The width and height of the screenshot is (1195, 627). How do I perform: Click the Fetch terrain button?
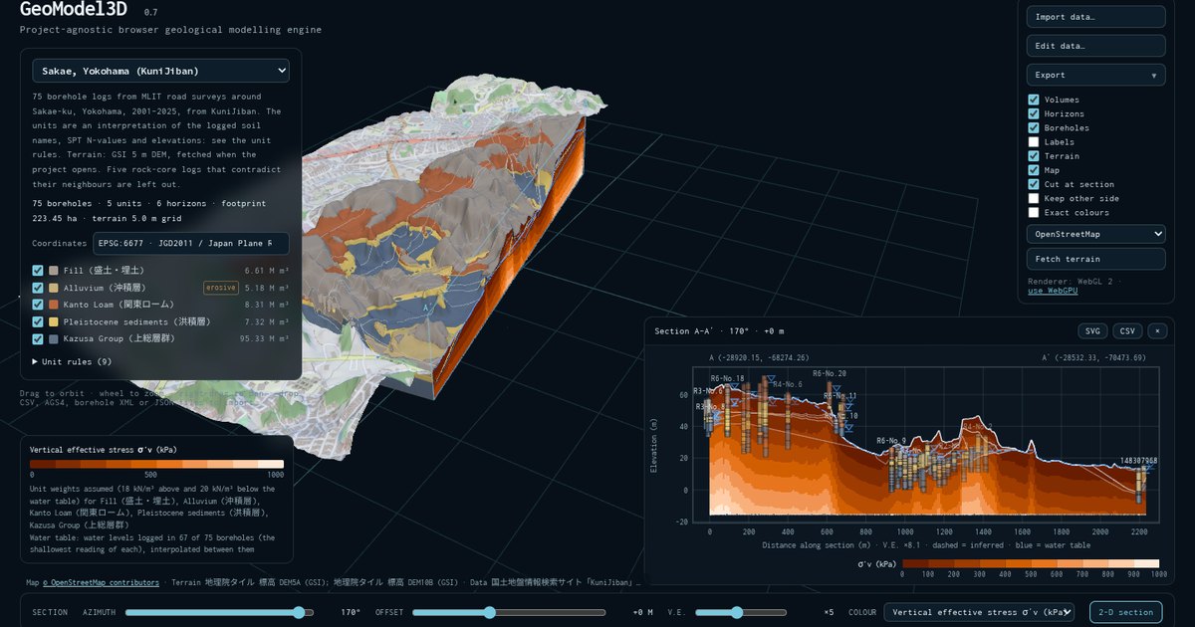1095,259
